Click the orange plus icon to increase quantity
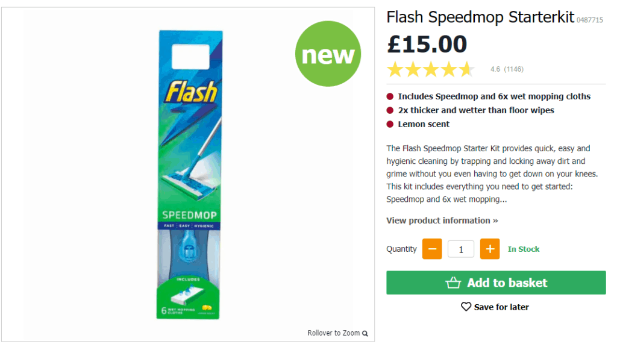The height and width of the screenshot is (347, 617). pos(489,248)
